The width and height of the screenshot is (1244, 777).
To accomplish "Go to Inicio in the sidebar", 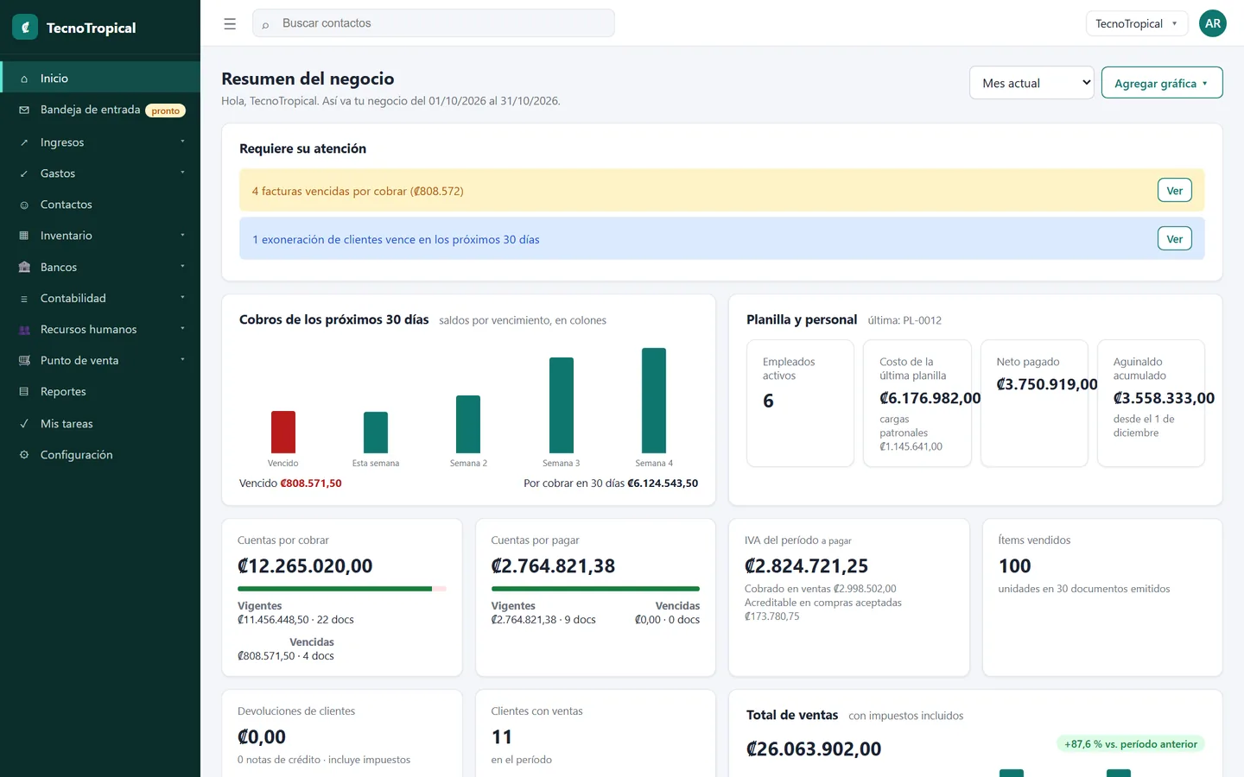I will [x=100, y=78].
